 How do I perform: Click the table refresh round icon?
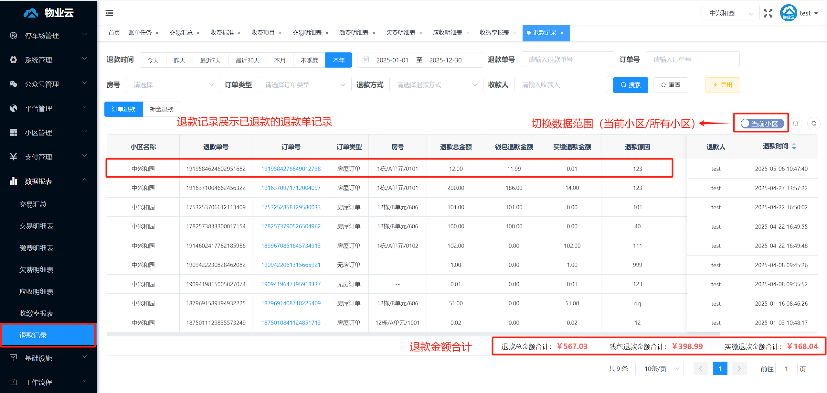point(814,124)
